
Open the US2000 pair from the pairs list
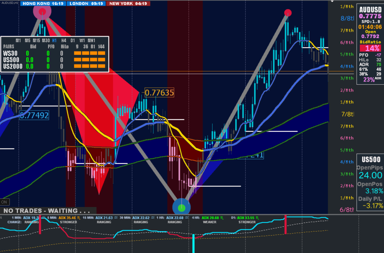(12, 66)
